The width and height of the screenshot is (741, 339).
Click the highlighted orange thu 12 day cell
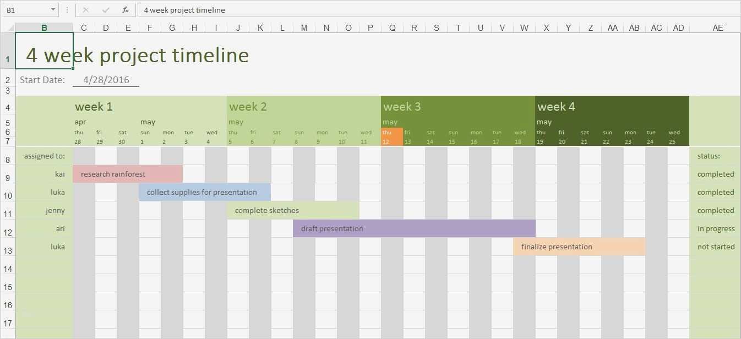(392, 137)
